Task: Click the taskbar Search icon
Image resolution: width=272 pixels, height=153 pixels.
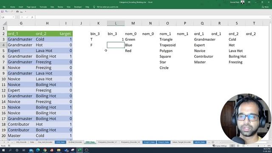Action: pos(10,150)
